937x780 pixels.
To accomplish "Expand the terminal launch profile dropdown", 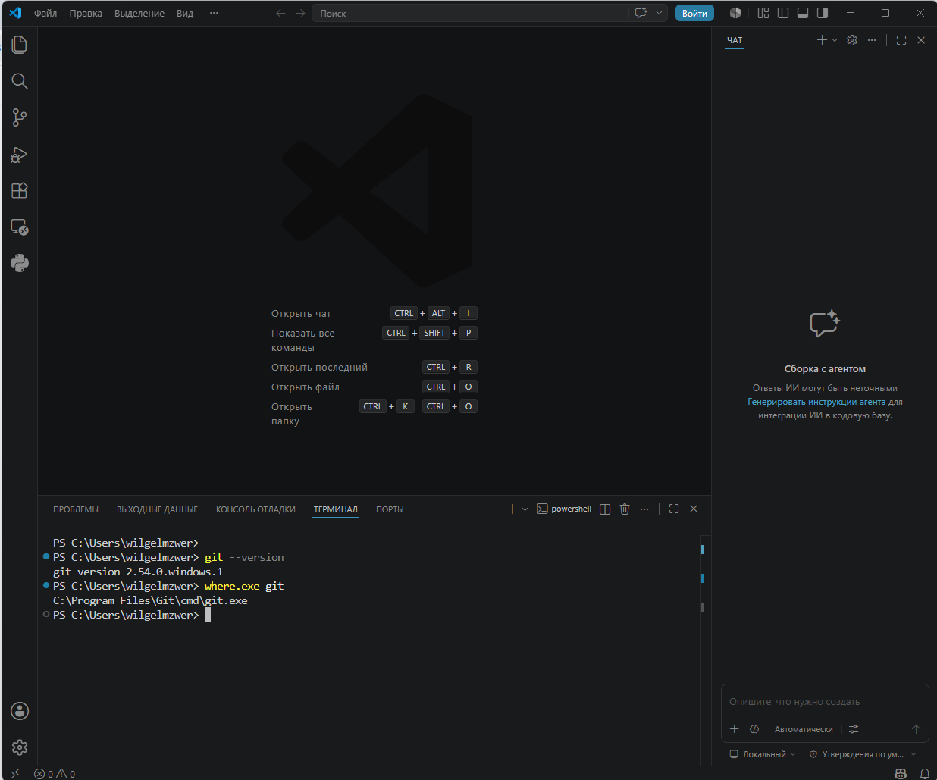I will [525, 509].
